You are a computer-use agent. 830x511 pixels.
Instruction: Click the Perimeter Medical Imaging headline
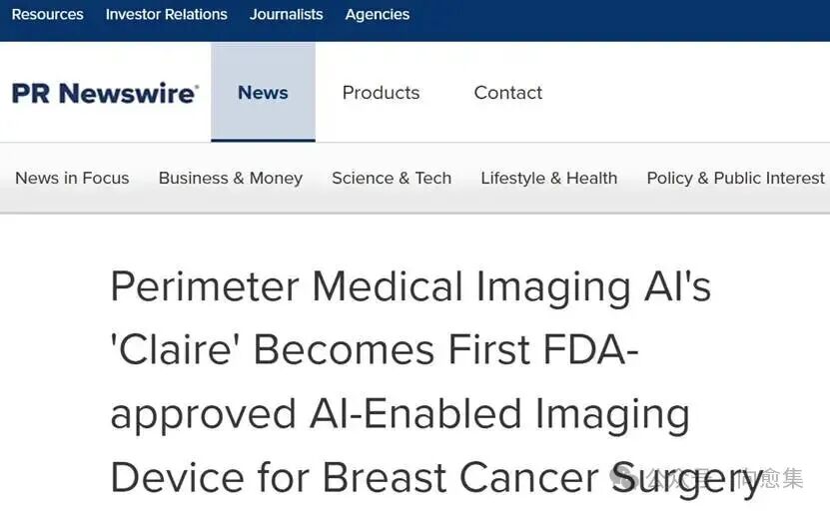tap(411, 287)
